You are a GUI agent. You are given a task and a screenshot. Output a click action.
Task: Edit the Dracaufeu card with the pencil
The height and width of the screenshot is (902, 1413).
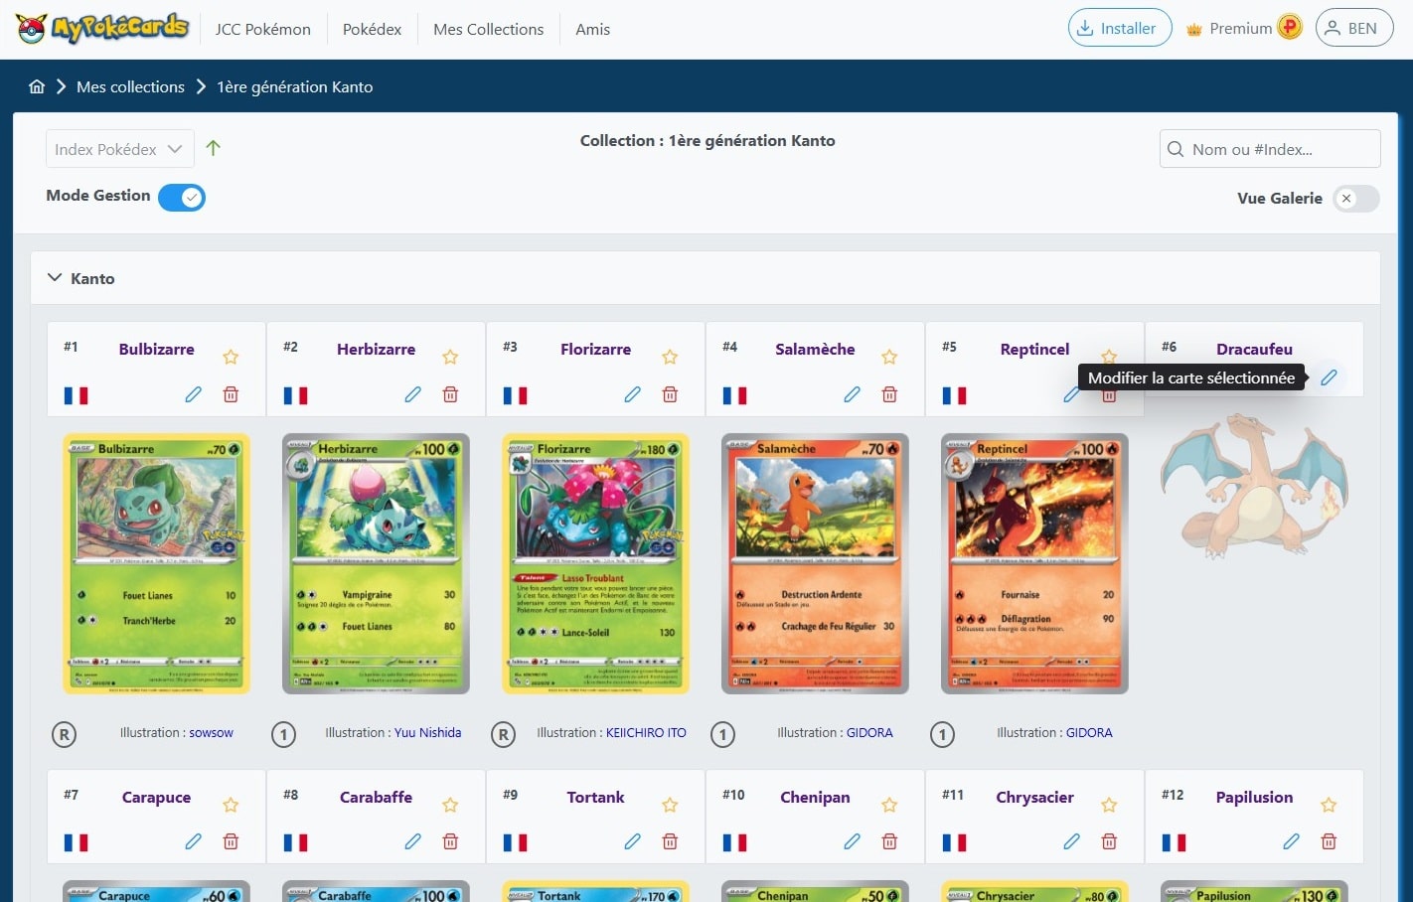coord(1329,377)
